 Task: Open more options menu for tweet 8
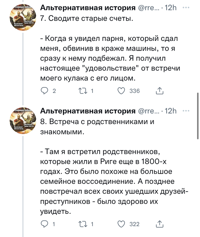186,111
